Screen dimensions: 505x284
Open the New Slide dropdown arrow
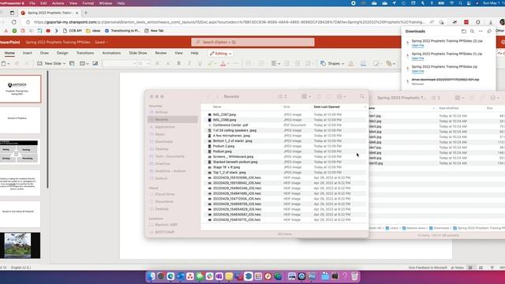[x=64, y=63]
